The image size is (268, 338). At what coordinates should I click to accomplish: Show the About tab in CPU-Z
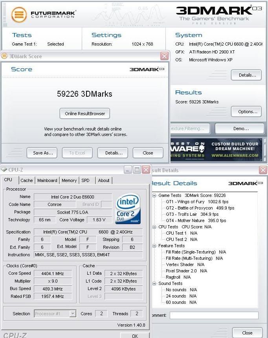(x=104, y=180)
